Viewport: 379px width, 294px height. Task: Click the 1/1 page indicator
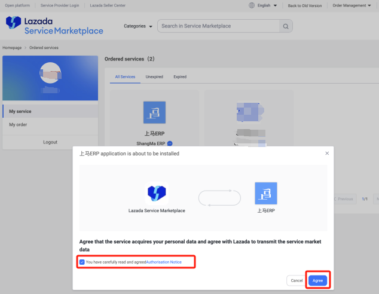pos(365,199)
